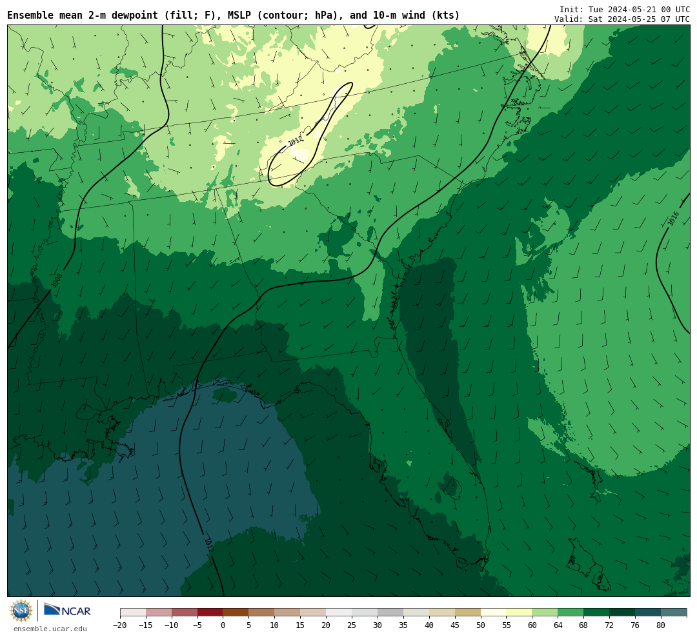
Task: Pick the near-white 20 to 25 swatch
Action: coord(339,612)
